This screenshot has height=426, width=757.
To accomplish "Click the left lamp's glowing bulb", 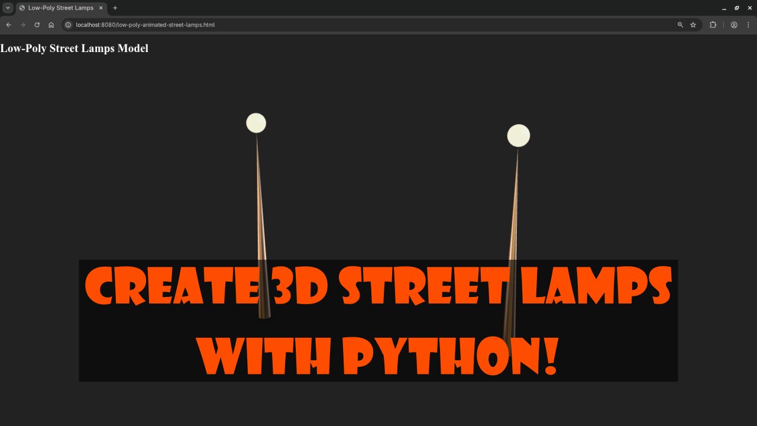I will (256, 123).
